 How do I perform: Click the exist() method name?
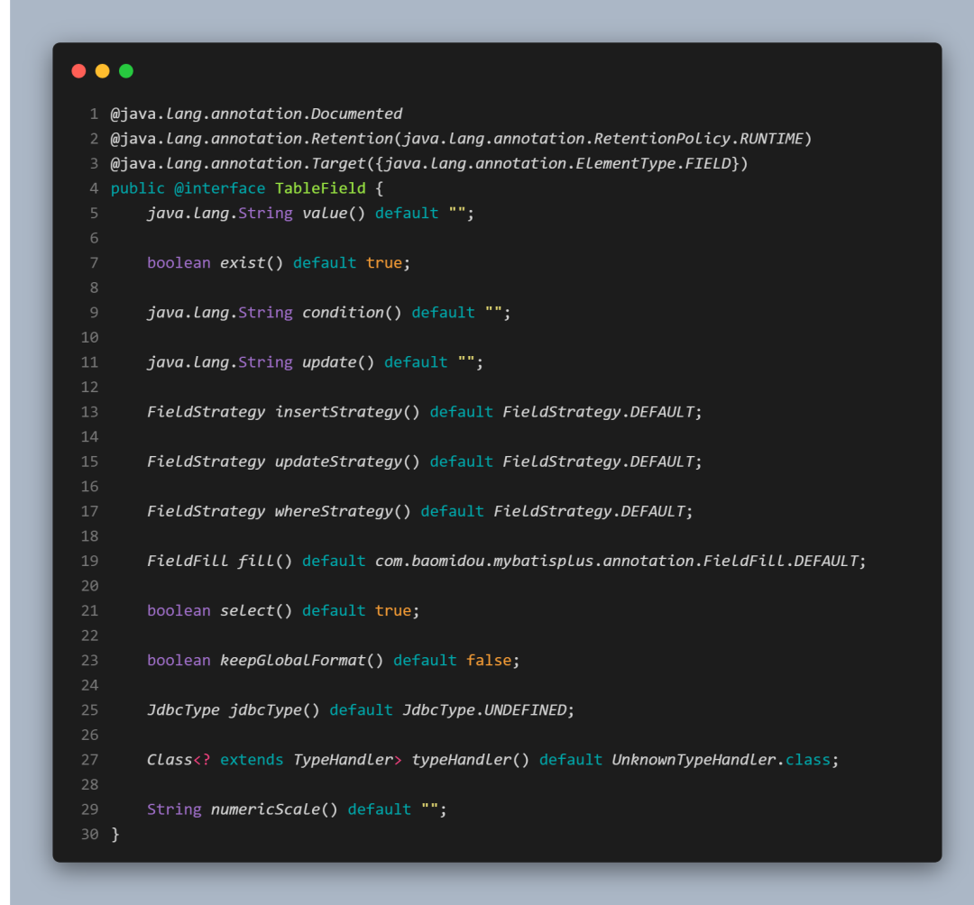252,263
